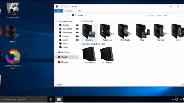
Task: Click the network status tray icon
Action: point(177,100)
